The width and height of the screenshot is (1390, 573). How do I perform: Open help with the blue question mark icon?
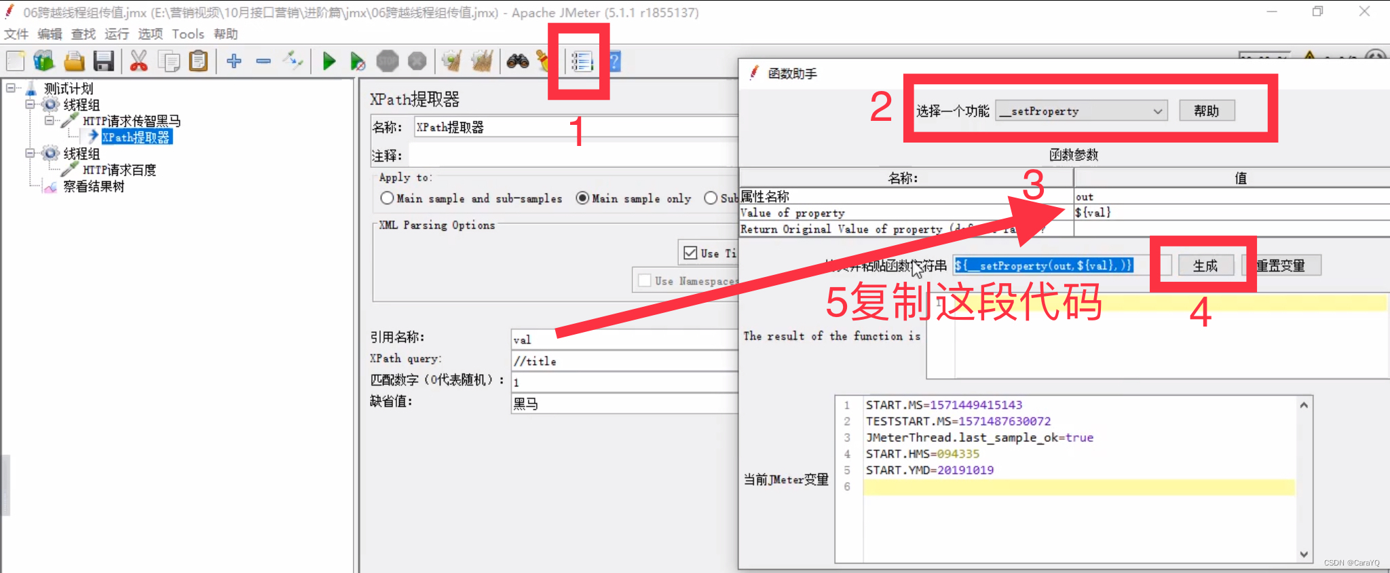click(x=614, y=62)
